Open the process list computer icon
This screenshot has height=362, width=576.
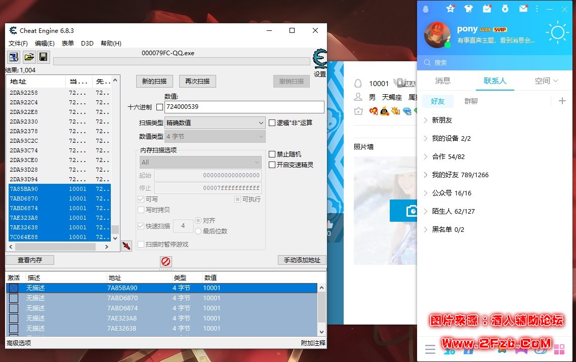pyautogui.click(x=14, y=57)
